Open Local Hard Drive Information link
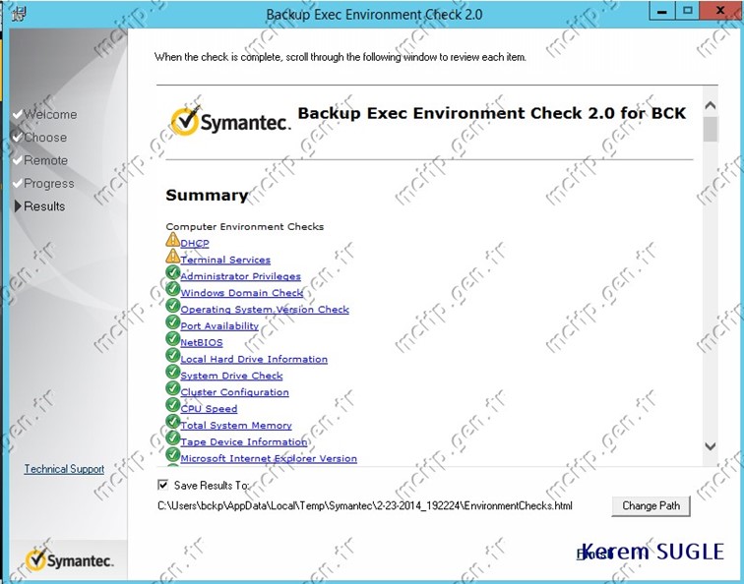The width and height of the screenshot is (744, 584). click(254, 359)
